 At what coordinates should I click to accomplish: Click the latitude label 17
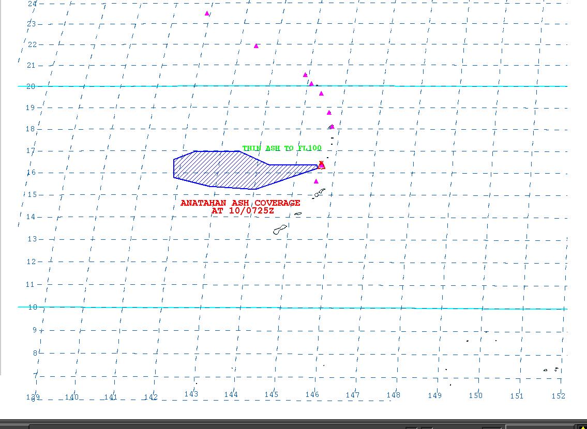31,151
